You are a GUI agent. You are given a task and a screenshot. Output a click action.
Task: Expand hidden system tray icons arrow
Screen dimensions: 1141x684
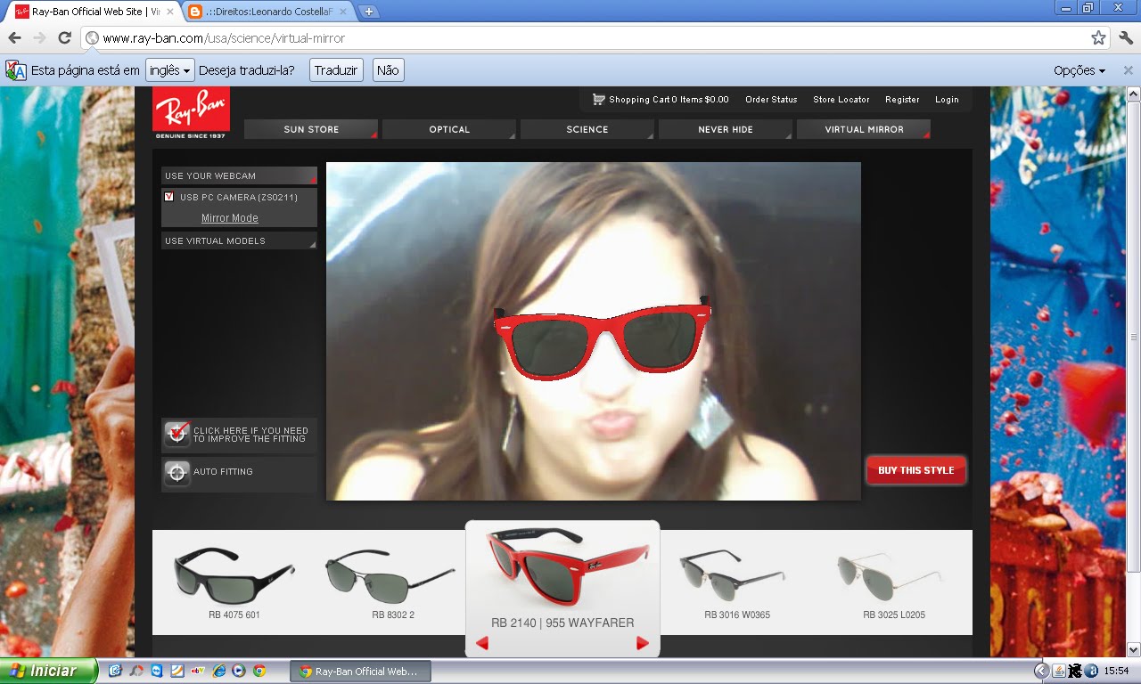(x=1040, y=671)
